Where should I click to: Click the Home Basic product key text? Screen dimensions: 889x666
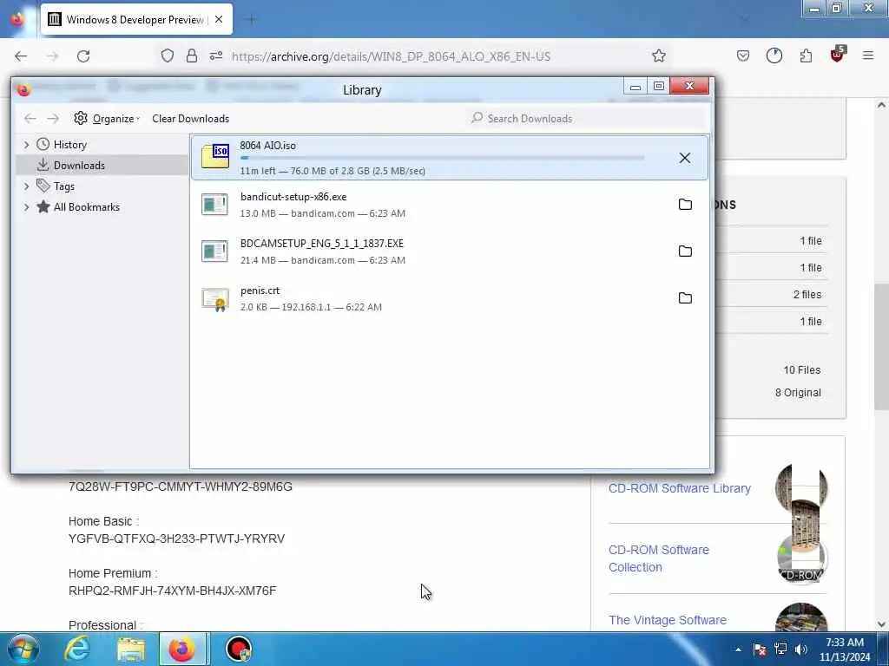176,539
